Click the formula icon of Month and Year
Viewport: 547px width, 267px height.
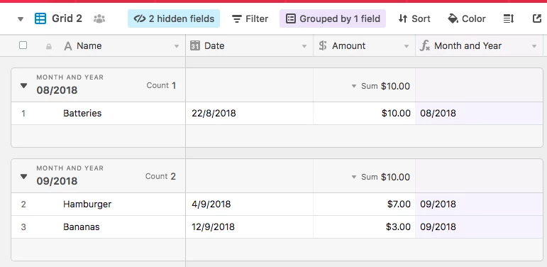[424, 45]
